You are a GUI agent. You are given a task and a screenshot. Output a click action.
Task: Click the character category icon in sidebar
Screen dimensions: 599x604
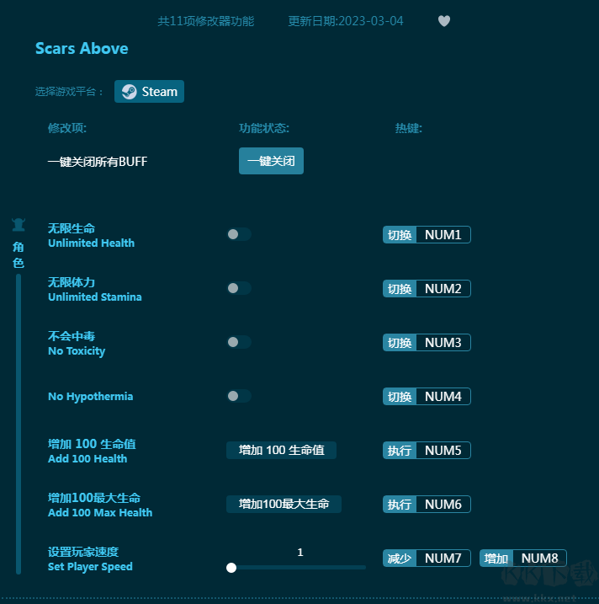18,225
